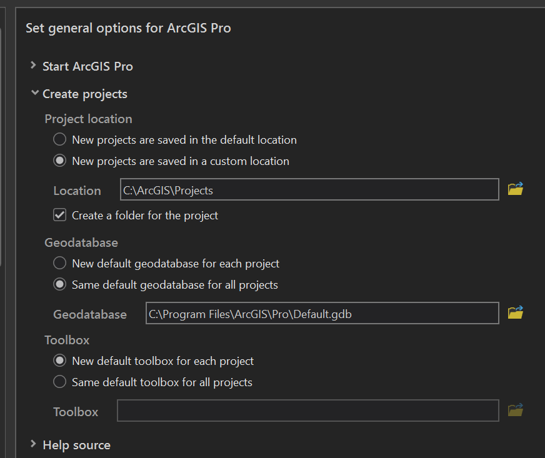This screenshot has height=458, width=545.
Task: Browse for default Geodatabase folder icon
Action: 515,313
